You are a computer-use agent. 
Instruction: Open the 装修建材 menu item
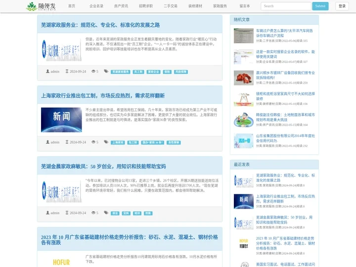(195, 6)
